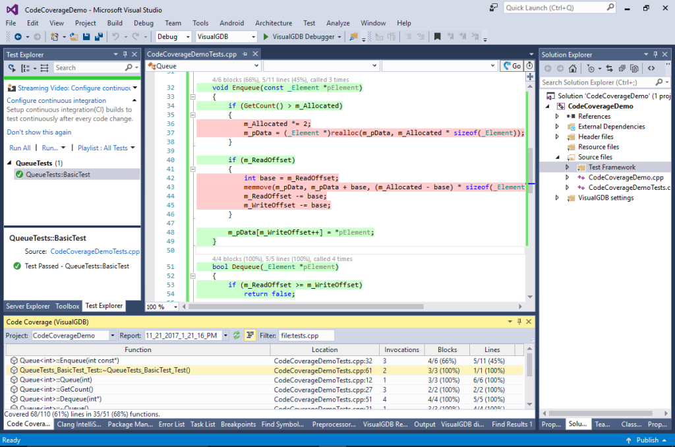Open the 100% zoom level control
Image resolution: width=675 pixels, height=447 pixels.
160,306
